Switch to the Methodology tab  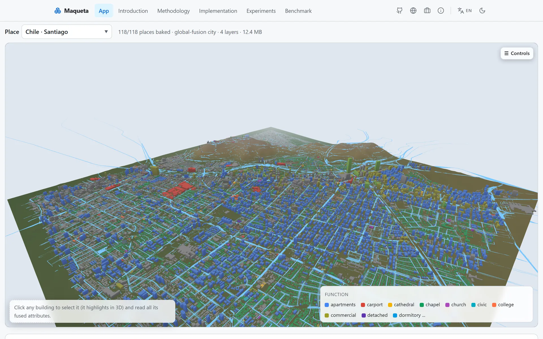pyautogui.click(x=173, y=11)
